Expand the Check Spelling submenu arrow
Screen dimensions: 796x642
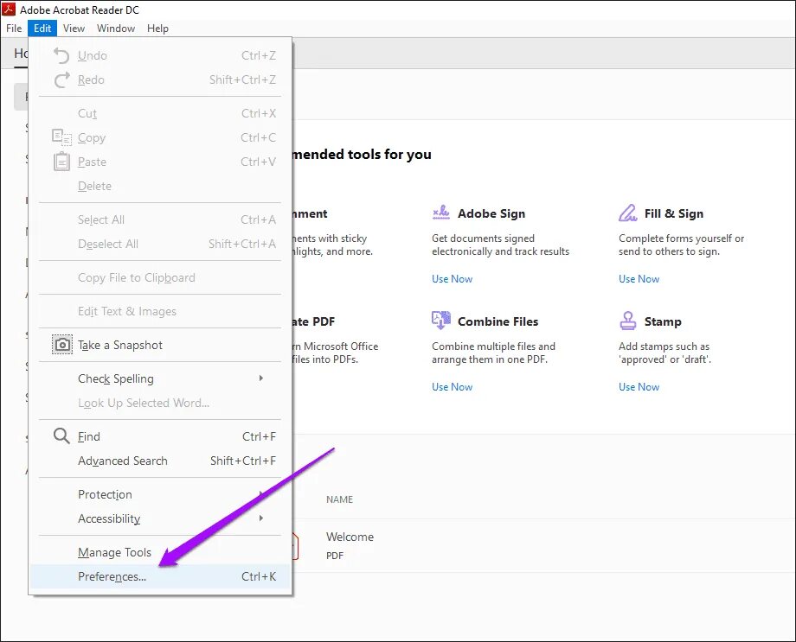coord(261,378)
